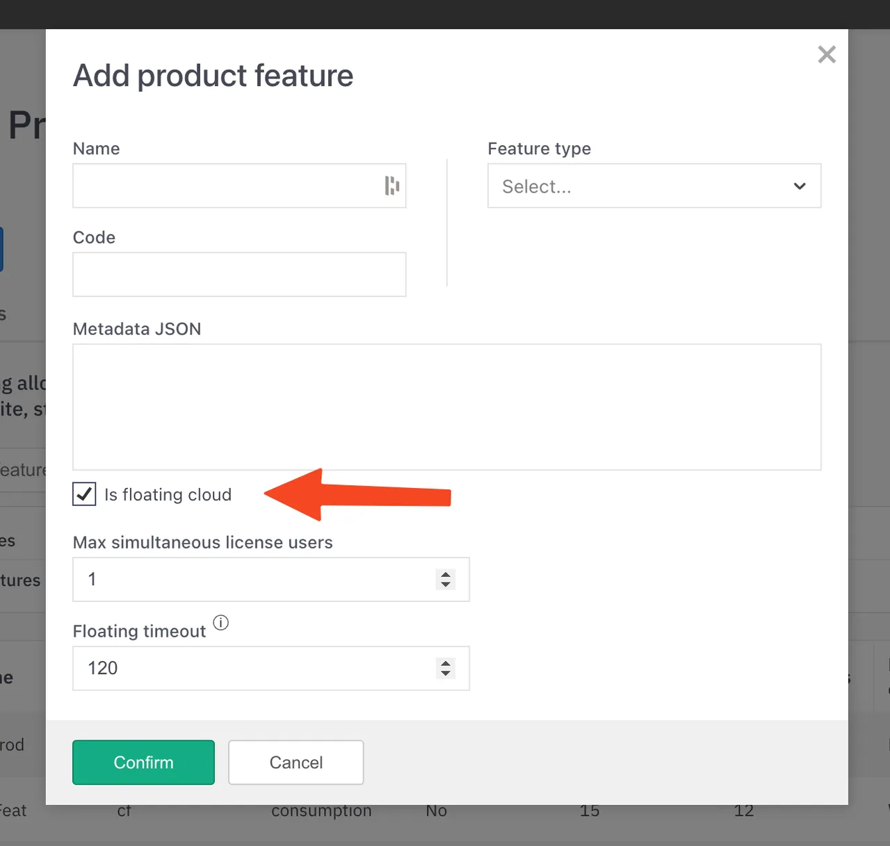Click the Select... placeholder under Feature type
The width and height of the screenshot is (890, 846).
click(537, 186)
